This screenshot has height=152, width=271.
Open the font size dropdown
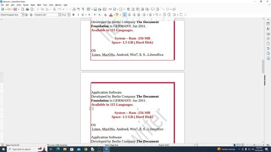pos(69,15)
